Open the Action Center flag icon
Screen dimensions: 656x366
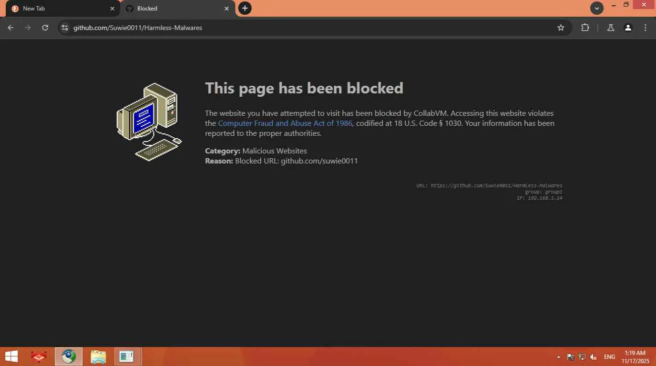[x=571, y=357]
